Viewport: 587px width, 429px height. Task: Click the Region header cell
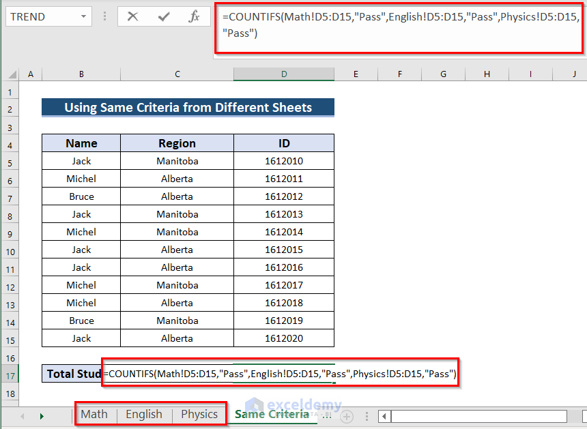(177, 143)
